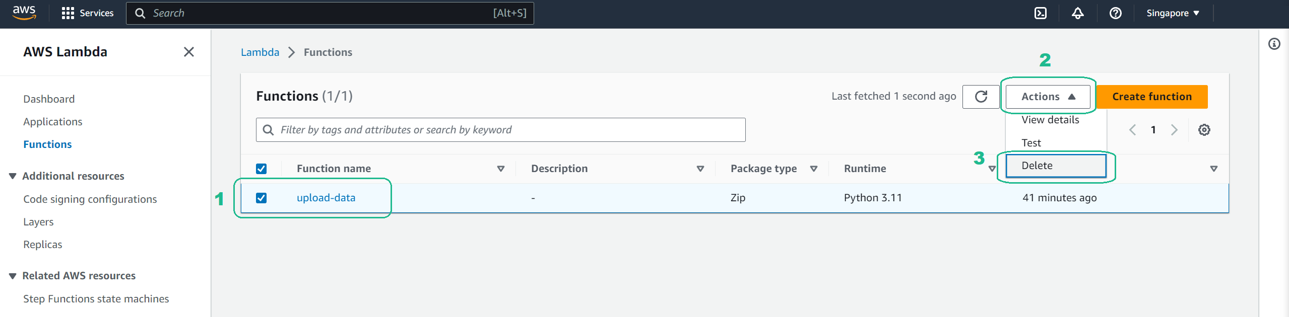Collapse Related AWS resources section
The image size is (1289, 317).
click(x=13, y=276)
